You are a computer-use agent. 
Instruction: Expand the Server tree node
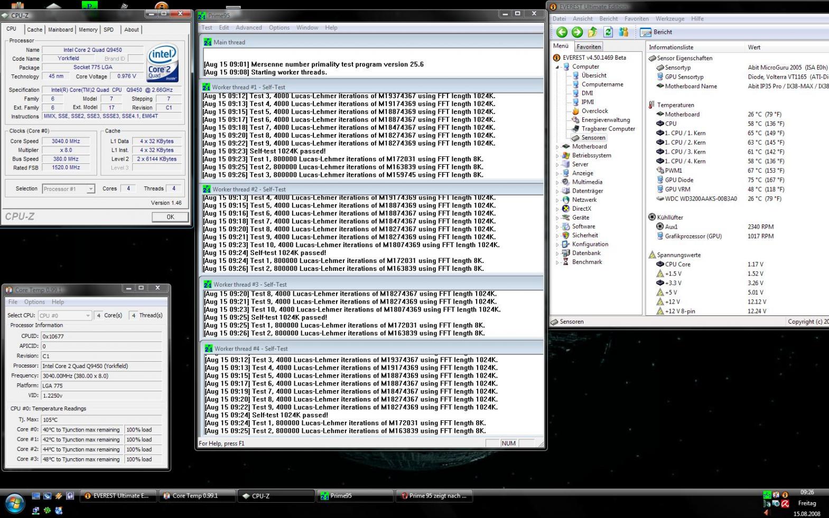point(557,165)
